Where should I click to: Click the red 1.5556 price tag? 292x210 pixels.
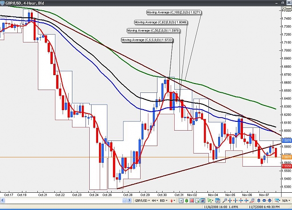click(x=286, y=166)
